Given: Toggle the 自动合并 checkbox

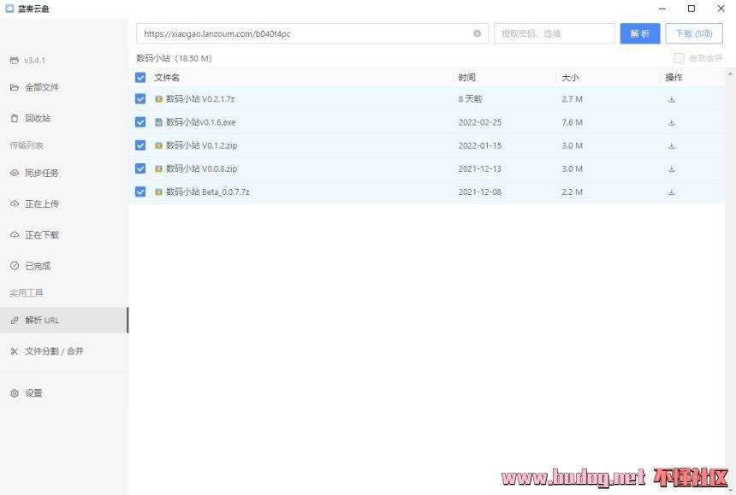Looking at the screenshot, I should coord(679,58).
